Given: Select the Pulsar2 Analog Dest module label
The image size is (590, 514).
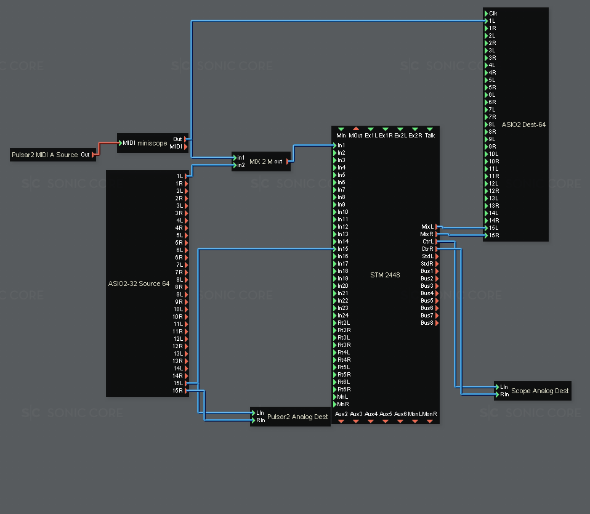Looking at the screenshot, I should point(297,417).
